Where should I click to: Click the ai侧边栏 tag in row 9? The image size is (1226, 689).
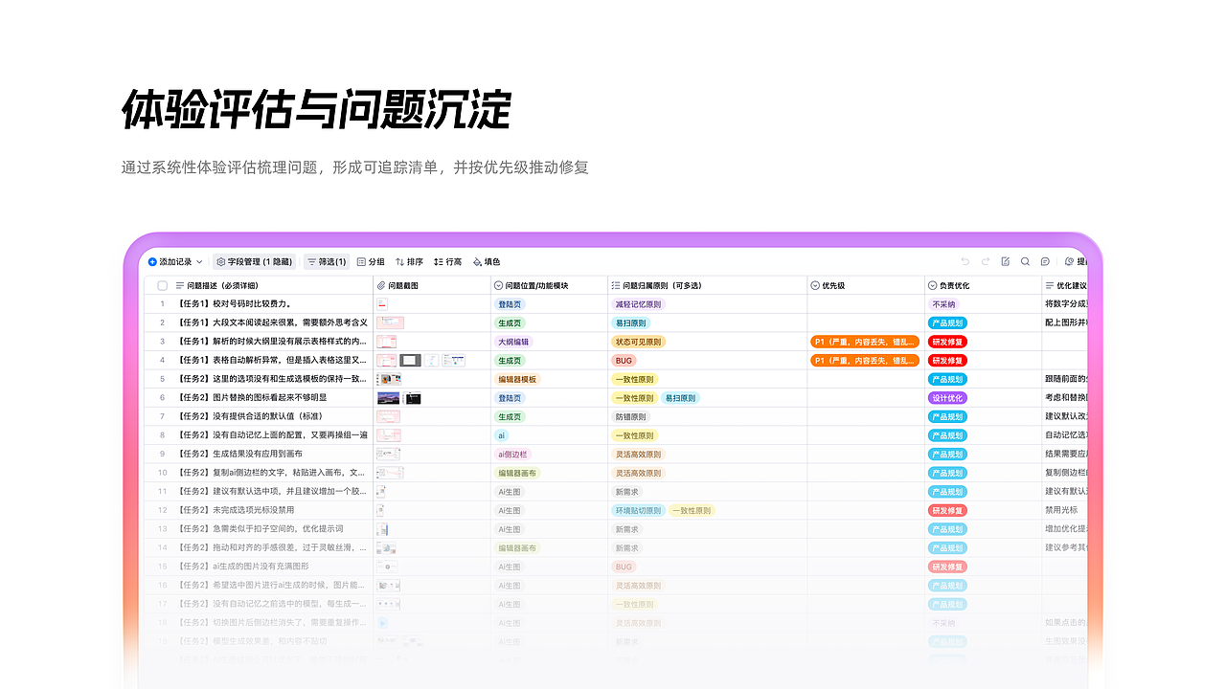pos(512,454)
